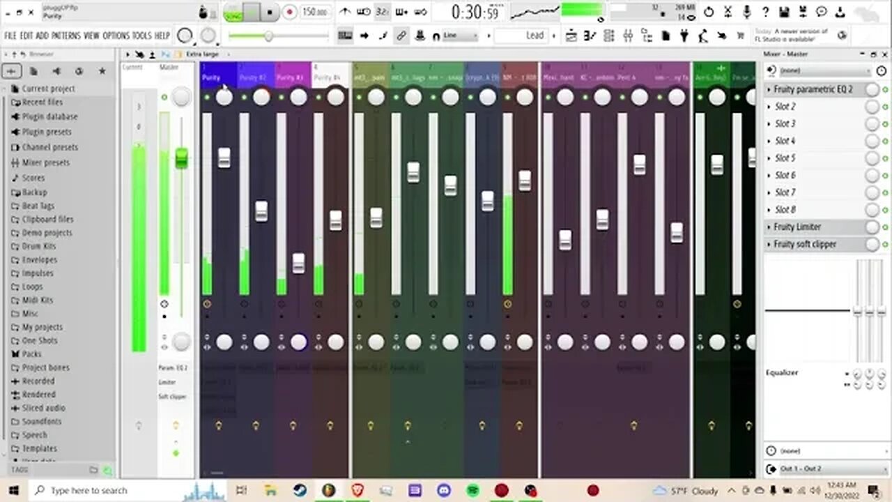The image size is (892, 502).
Task: Click the Spotify icon in Windows taskbar
Action: tap(472, 490)
